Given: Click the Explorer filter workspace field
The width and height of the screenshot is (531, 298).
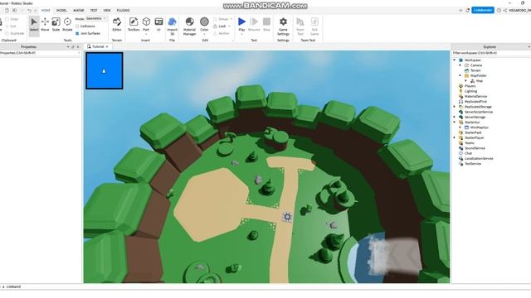Looking at the screenshot, I should click(491, 53).
